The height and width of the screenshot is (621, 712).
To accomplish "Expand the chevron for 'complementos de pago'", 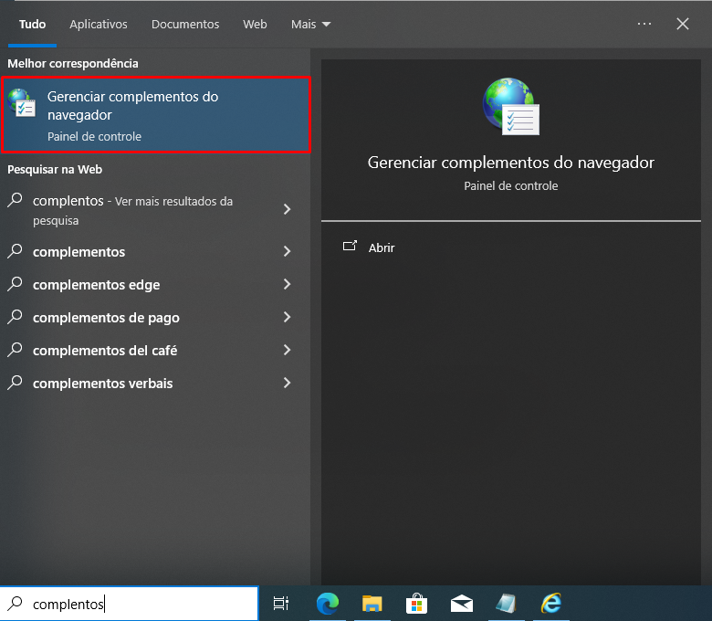I will click(x=287, y=317).
